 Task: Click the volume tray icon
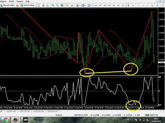pos(148,120)
